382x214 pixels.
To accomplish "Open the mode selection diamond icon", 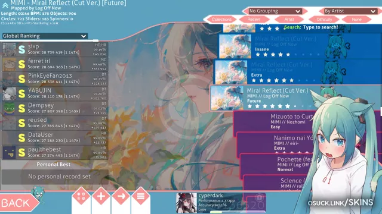I will coord(81,196).
